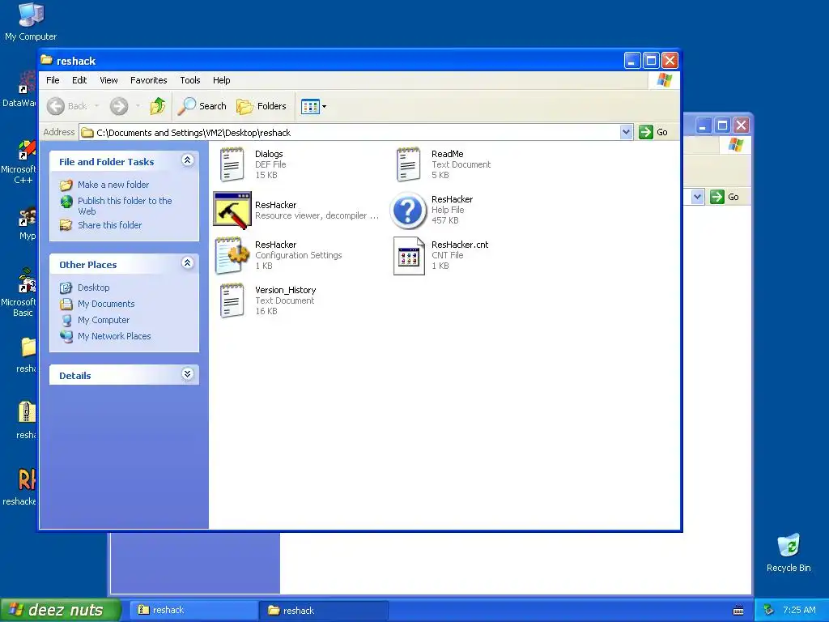Select the ResHacker.cnt file name text
Image resolution: width=829 pixels, height=622 pixels.
pos(460,245)
